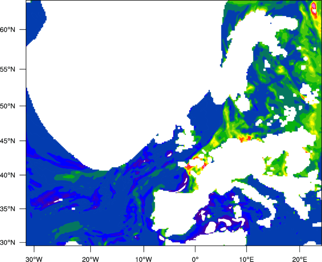The image size is (322, 262).
Task: Click the 40°N latitude label
Action: coord(8,175)
